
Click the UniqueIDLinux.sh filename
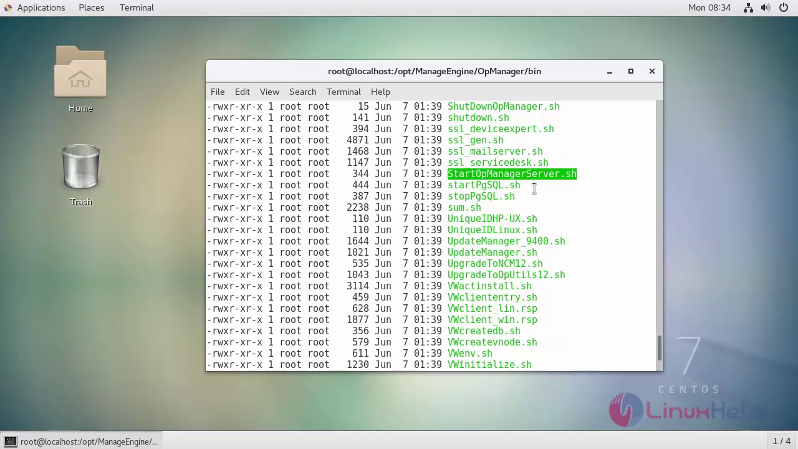click(493, 230)
